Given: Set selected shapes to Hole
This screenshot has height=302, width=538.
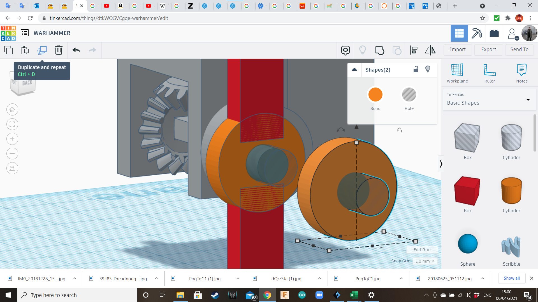Looking at the screenshot, I should [x=409, y=95].
